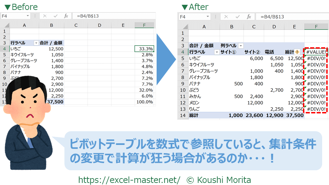Click the Before formula bar showing =B4/B$13

113,16
